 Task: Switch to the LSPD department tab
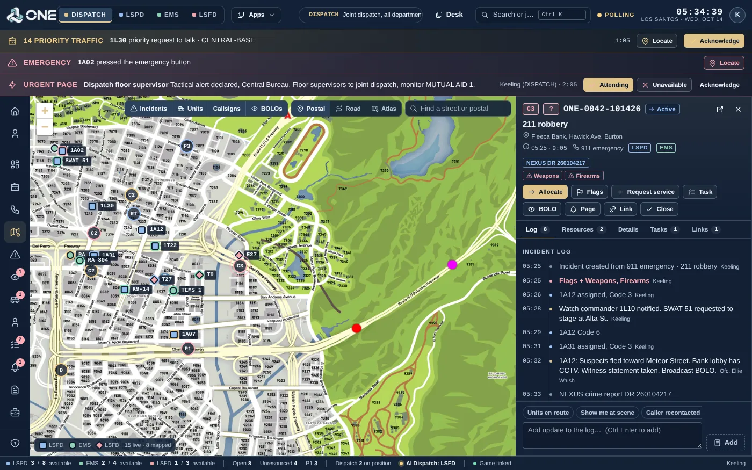(x=132, y=15)
